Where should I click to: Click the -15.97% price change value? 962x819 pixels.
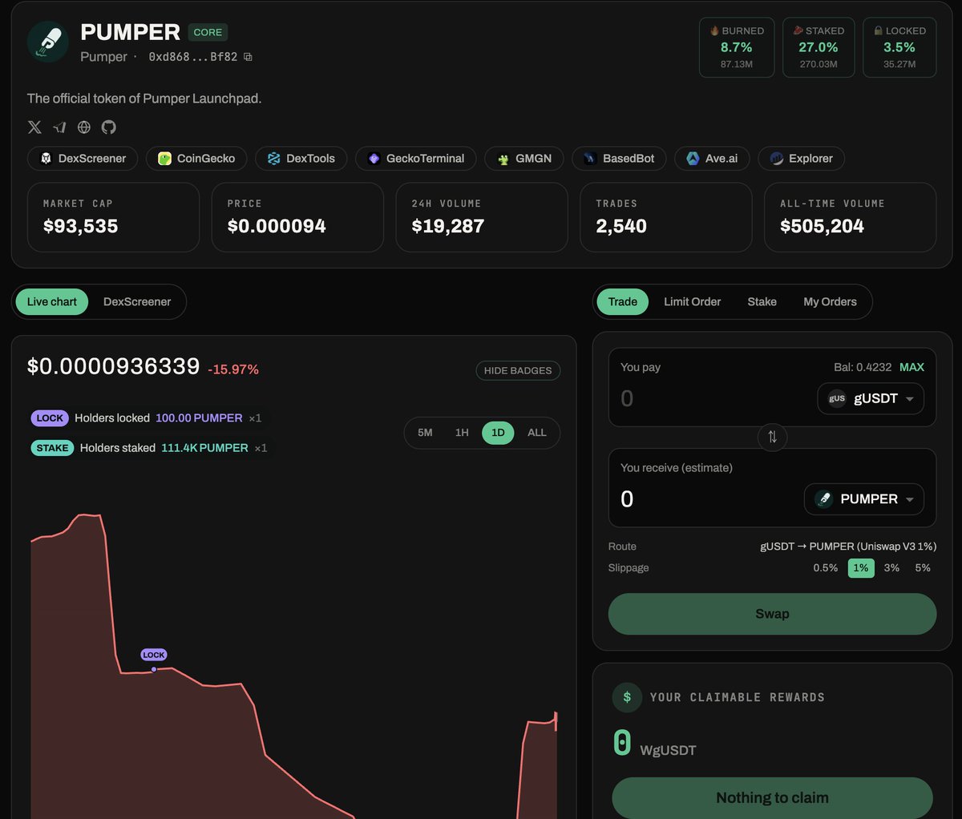(233, 369)
